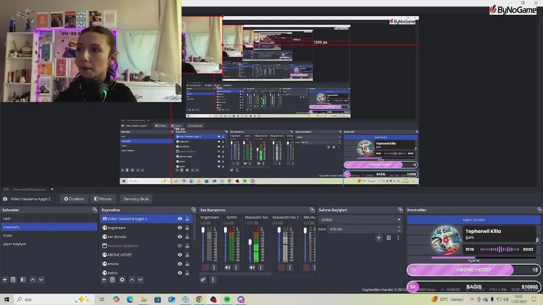Delete the selected scene with the trash icon
Image resolution: width=543 pixels, height=305 pixels.
pyautogui.click(x=13, y=280)
